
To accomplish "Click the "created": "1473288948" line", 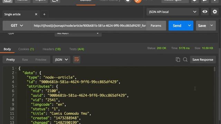I will pyautogui.click(x=56, y=118).
